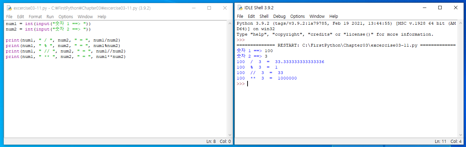Click the print line with num1%num2
Viewport: 466px width, 147px height.
coord(63,46)
